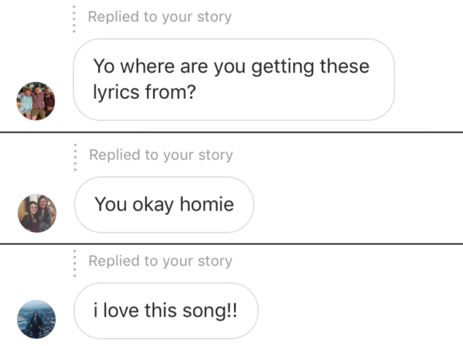Click the word 'getting' in the first message
The height and width of the screenshot is (346, 463).
pos(283,67)
